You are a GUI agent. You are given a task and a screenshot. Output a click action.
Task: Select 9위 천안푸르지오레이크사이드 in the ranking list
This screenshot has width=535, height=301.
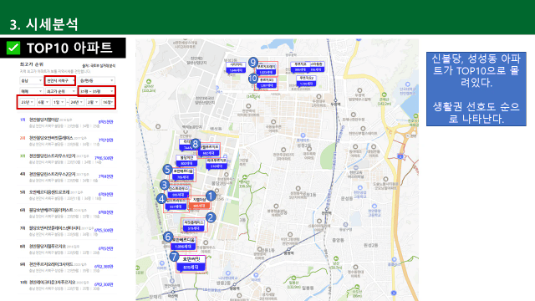coord(67,267)
